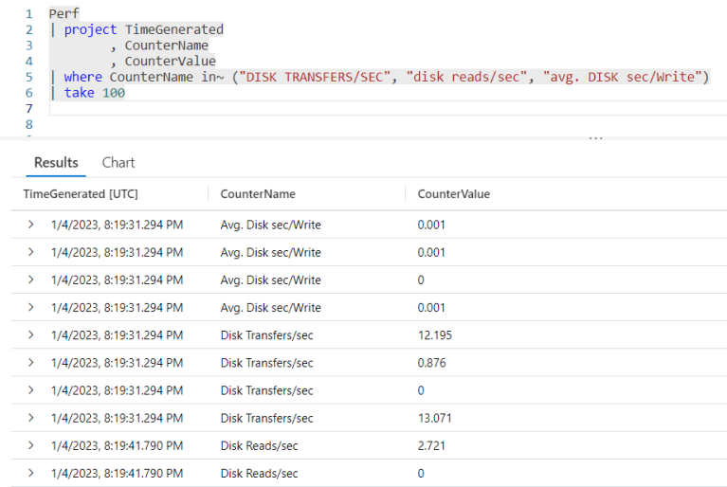Place cursor on empty query line 7
727x487 pixels.
(x=388, y=108)
